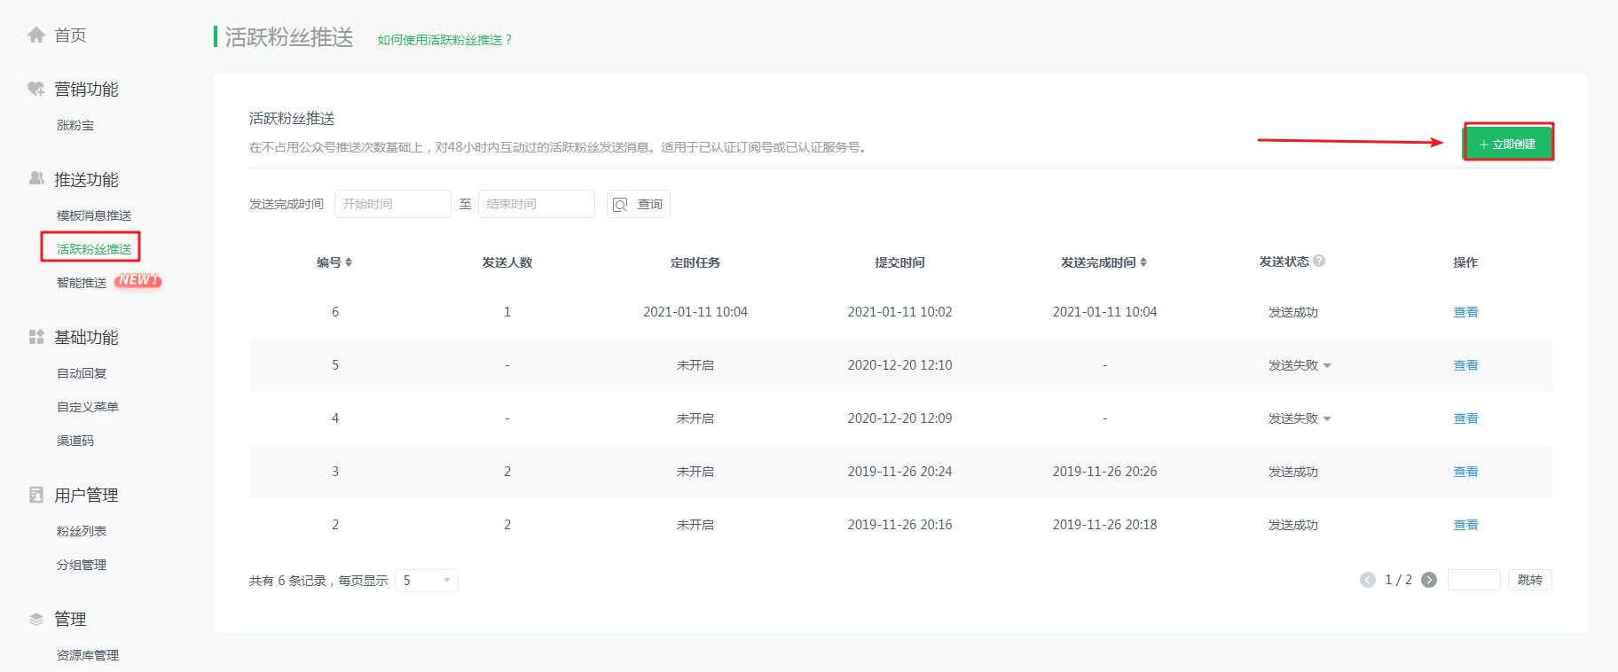
Task: Open the 如何使用活跃粉丝推送 help link
Action: pos(444,40)
